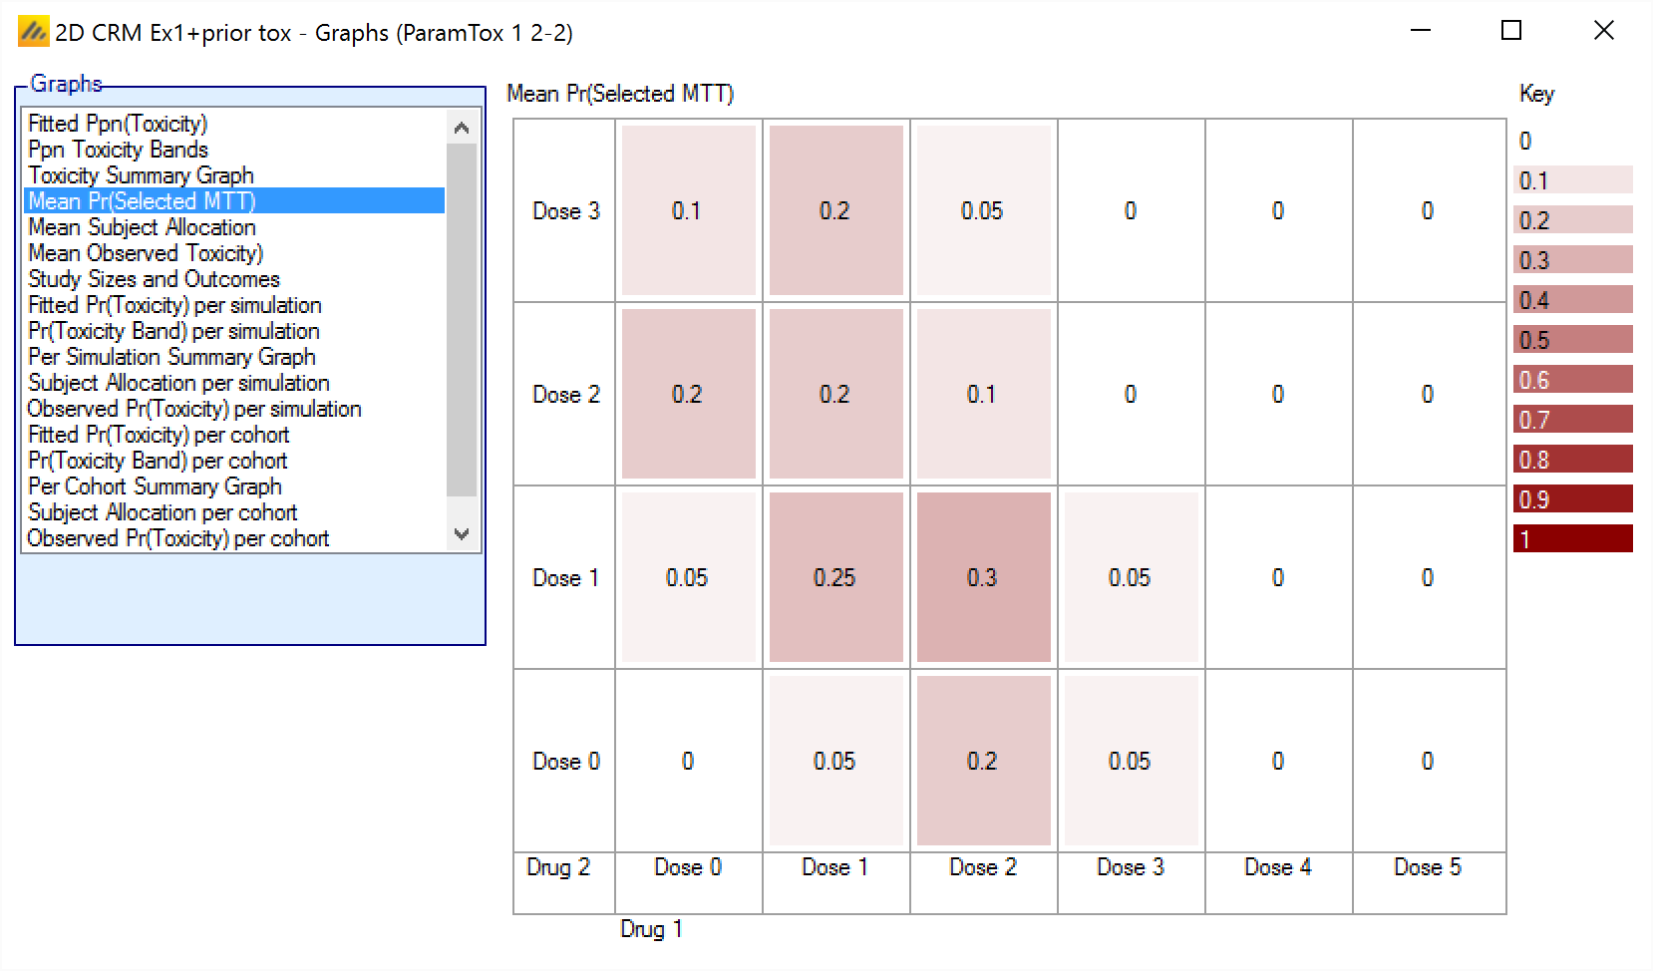The image size is (1653, 971).
Task: Click the 0.9 key color swatch
Action: 1572,499
